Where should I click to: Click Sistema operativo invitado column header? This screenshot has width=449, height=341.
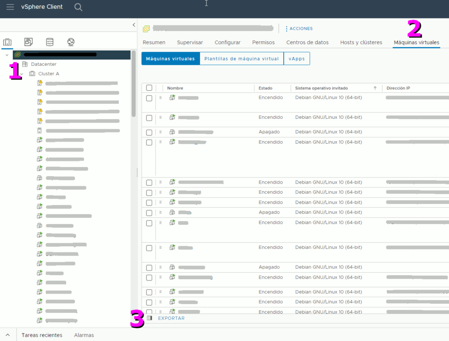pos(321,88)
